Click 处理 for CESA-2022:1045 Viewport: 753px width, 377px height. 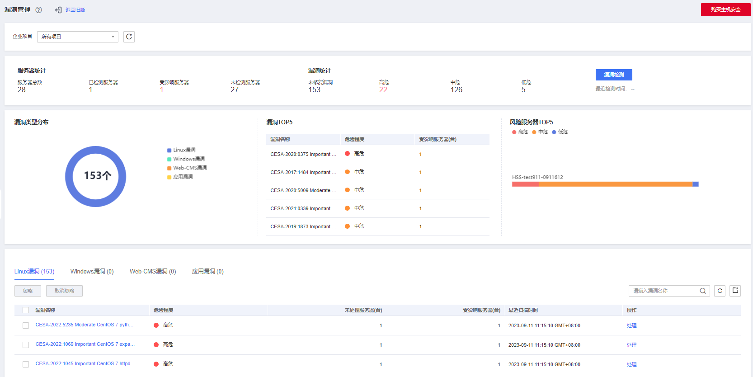[631, 364]
